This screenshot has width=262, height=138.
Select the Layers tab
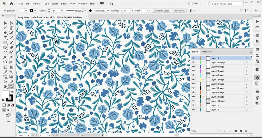[195, 52]
